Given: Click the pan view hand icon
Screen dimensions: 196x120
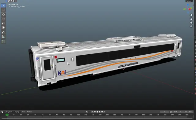Looking at the screenshot, I should click(x=191, y=19).
